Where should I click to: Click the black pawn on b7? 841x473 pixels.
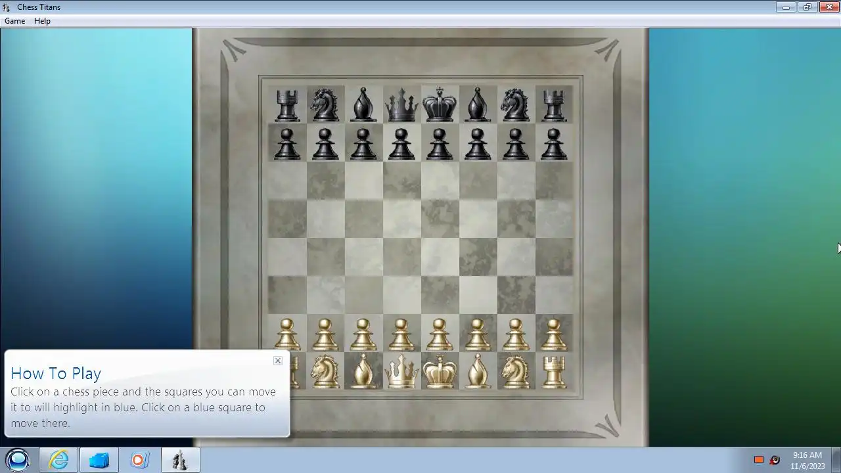[x=325, y=144]
